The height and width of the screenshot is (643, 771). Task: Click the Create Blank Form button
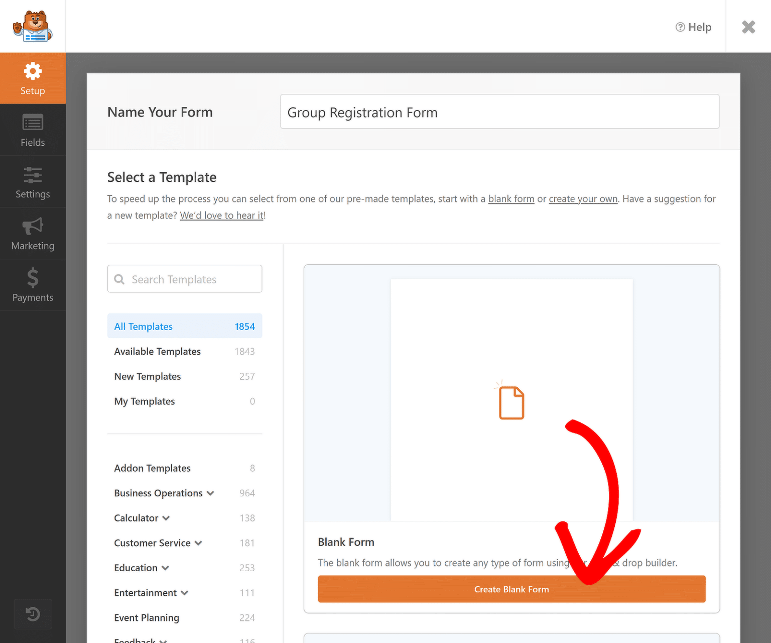(x=511, y=589)
